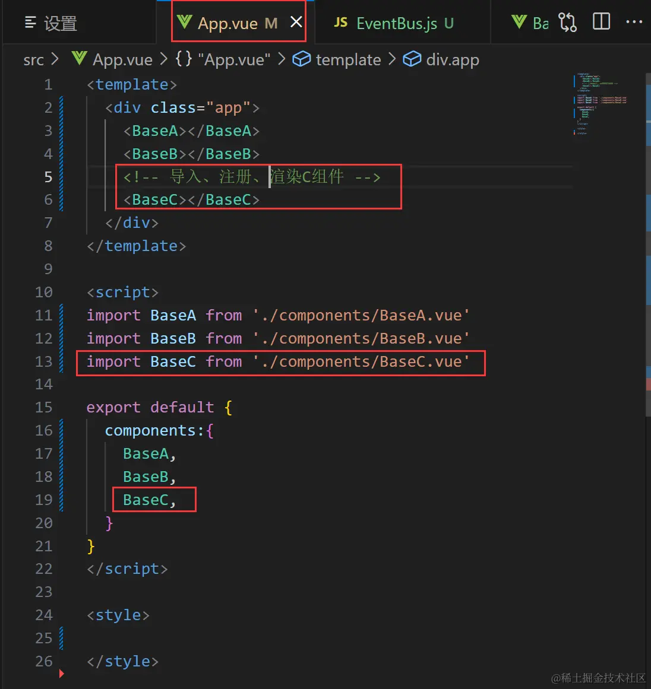The height and width of the screenshot is (689, 651).
Task: Click line number 19 in gutter
Action: 43,500
